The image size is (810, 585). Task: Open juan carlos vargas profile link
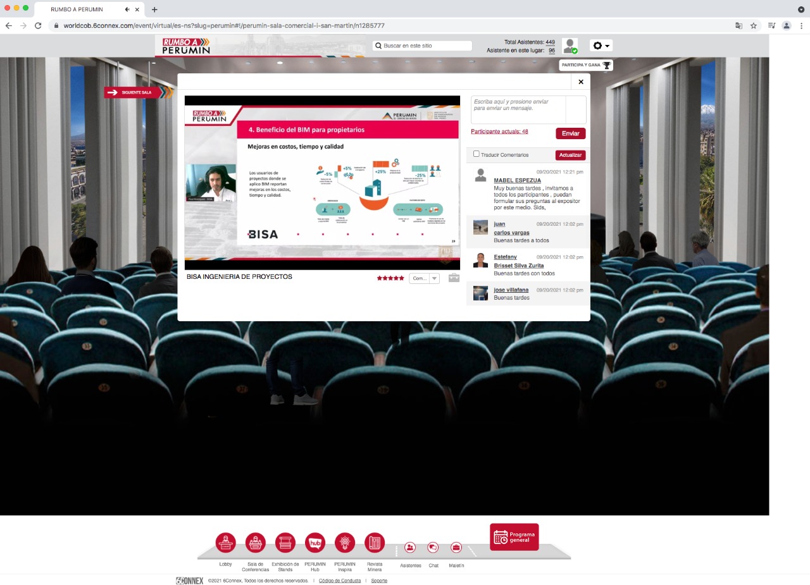tap(511, 228)
